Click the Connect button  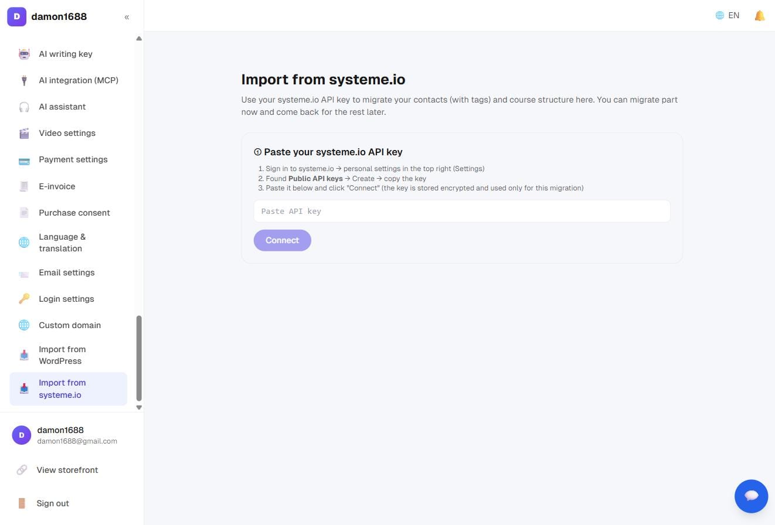pyautogui.click(x=282, y=240)
